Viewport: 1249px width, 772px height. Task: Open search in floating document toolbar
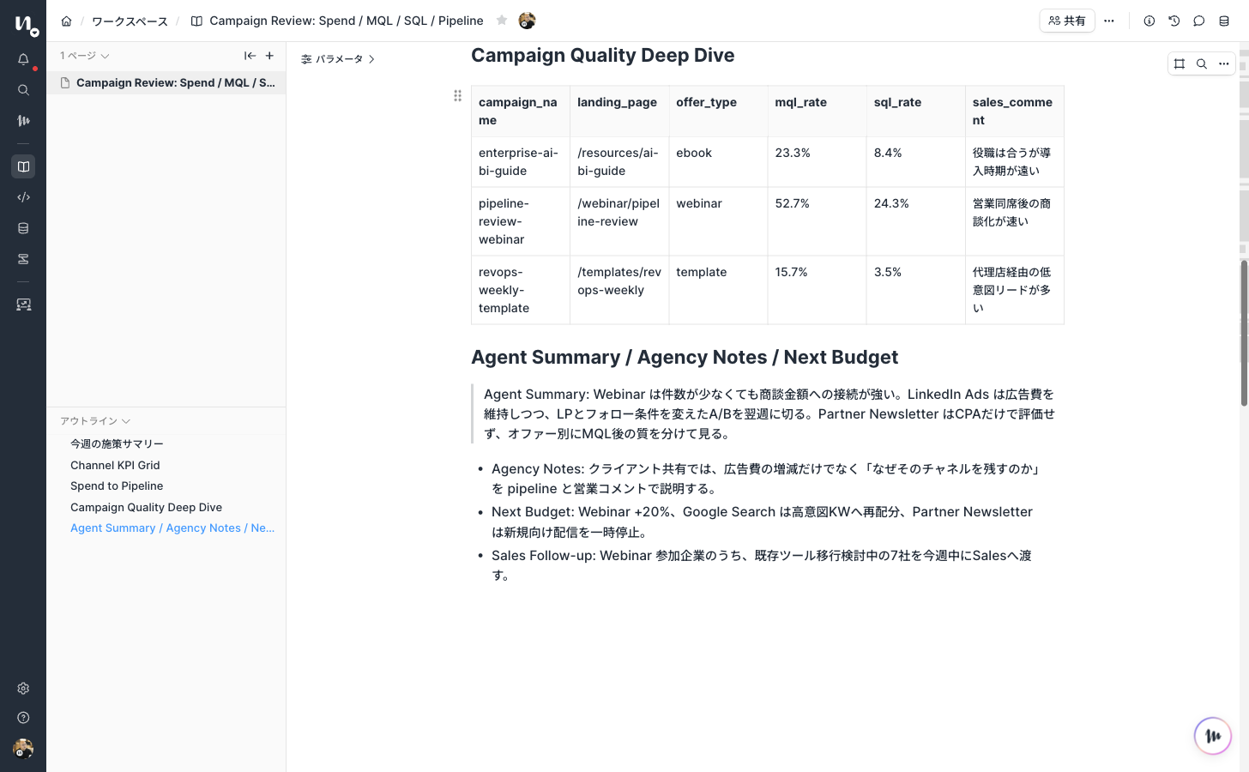point(1202,63)
